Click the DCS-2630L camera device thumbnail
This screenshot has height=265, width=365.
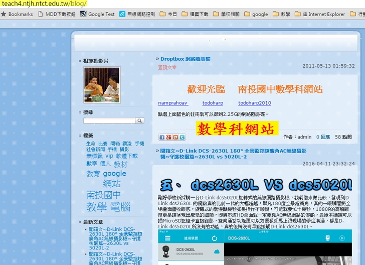pyautogui.click(x=166, y=251)
